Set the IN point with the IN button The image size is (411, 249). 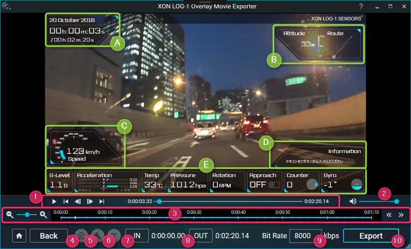(x=137, y=235)
